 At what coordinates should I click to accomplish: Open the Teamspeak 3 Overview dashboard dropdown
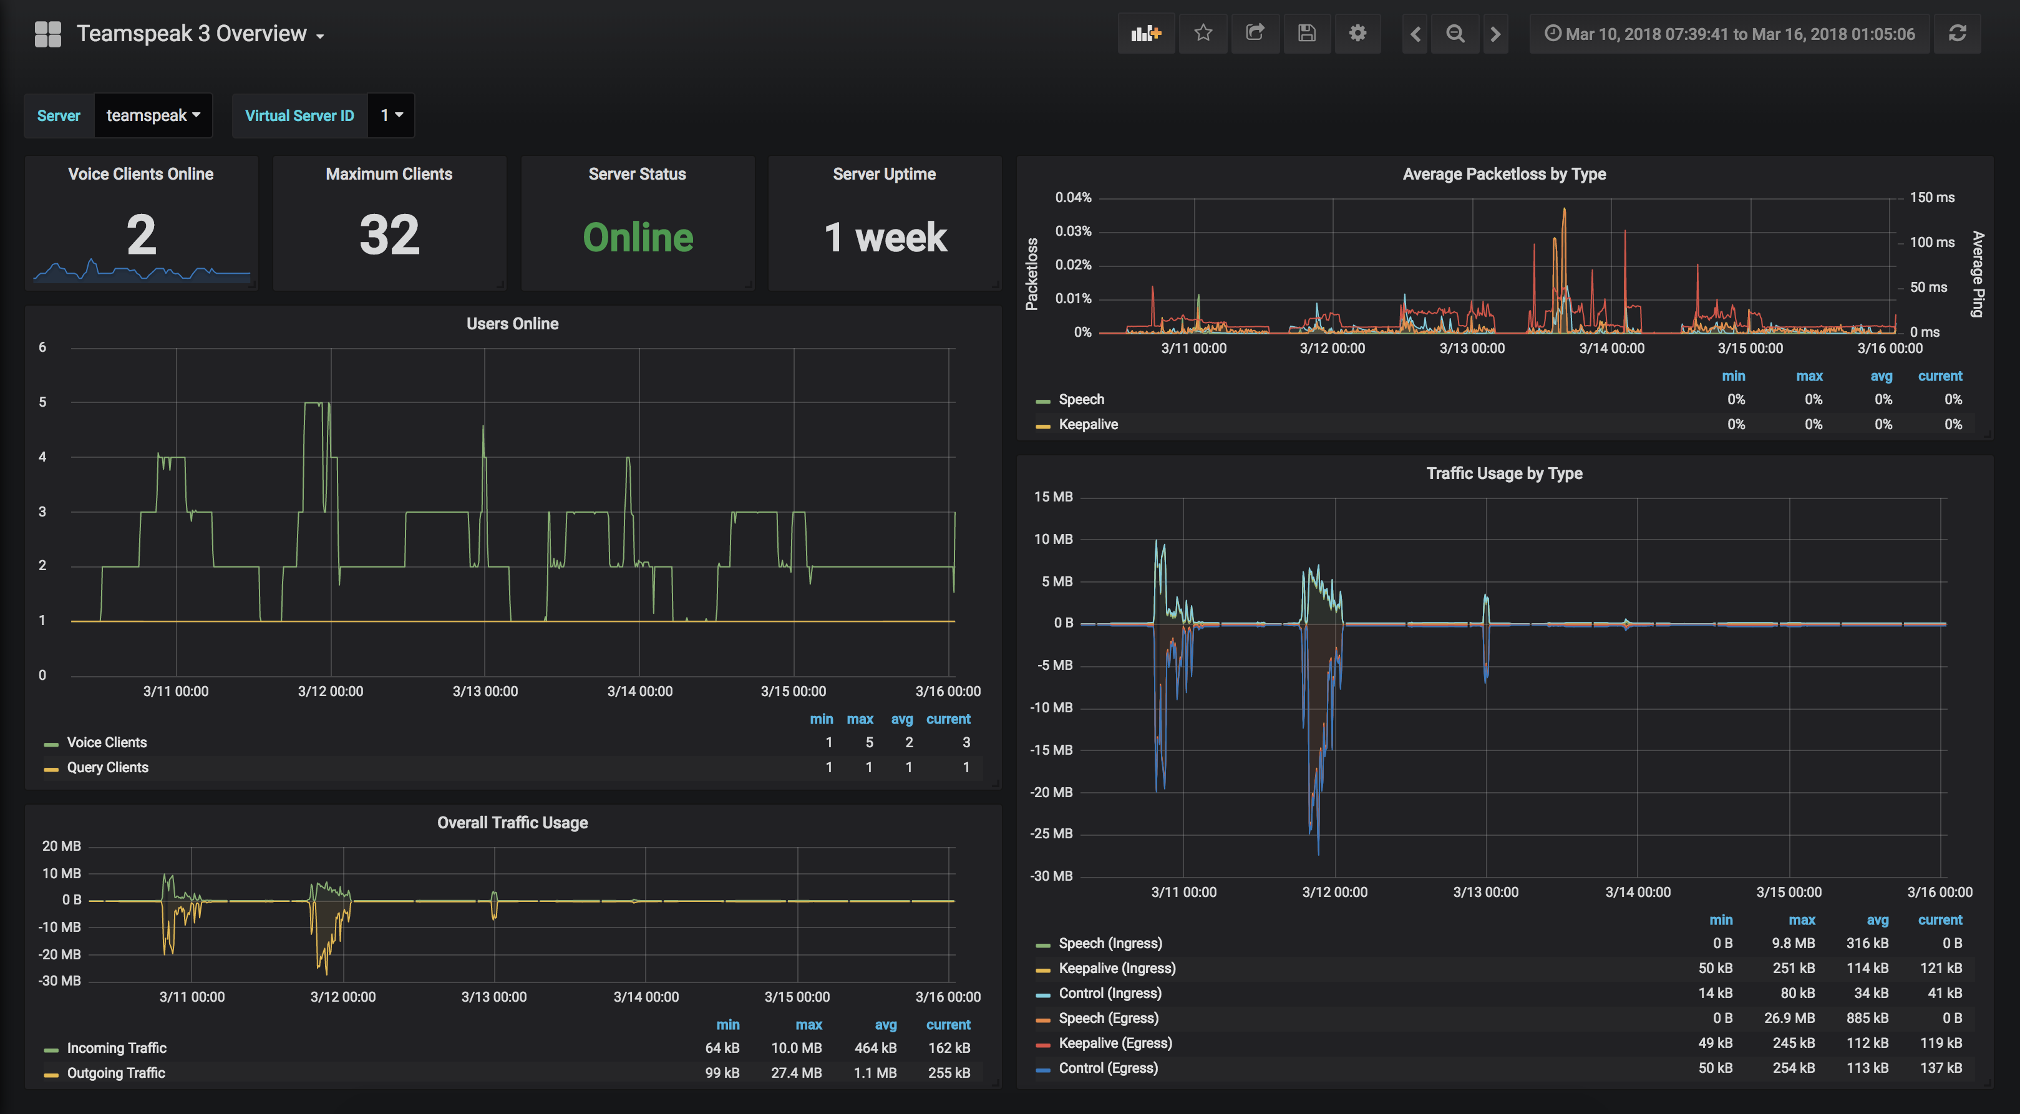[x=200, y=34]
